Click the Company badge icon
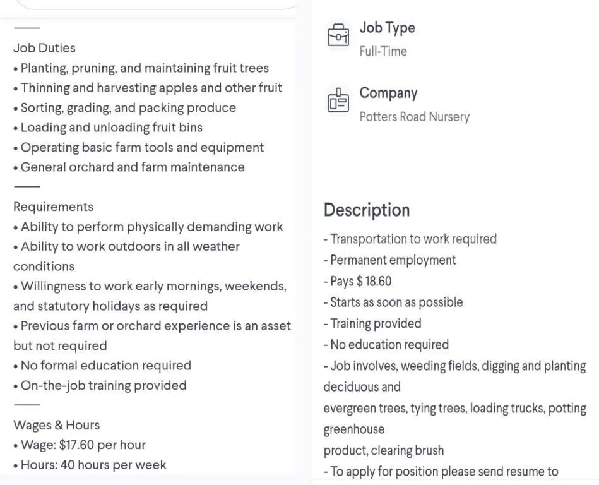The image size is (599, 485). (338, 100)
